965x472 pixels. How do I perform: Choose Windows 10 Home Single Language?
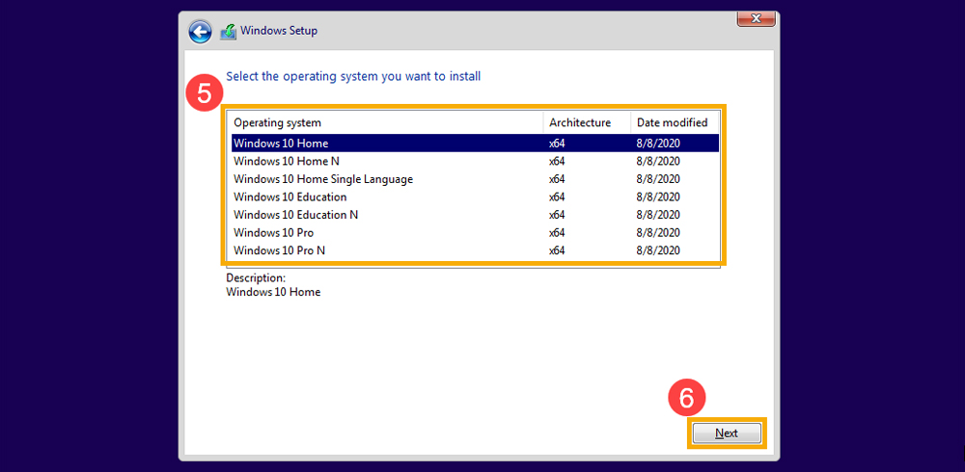coord(475,179)
